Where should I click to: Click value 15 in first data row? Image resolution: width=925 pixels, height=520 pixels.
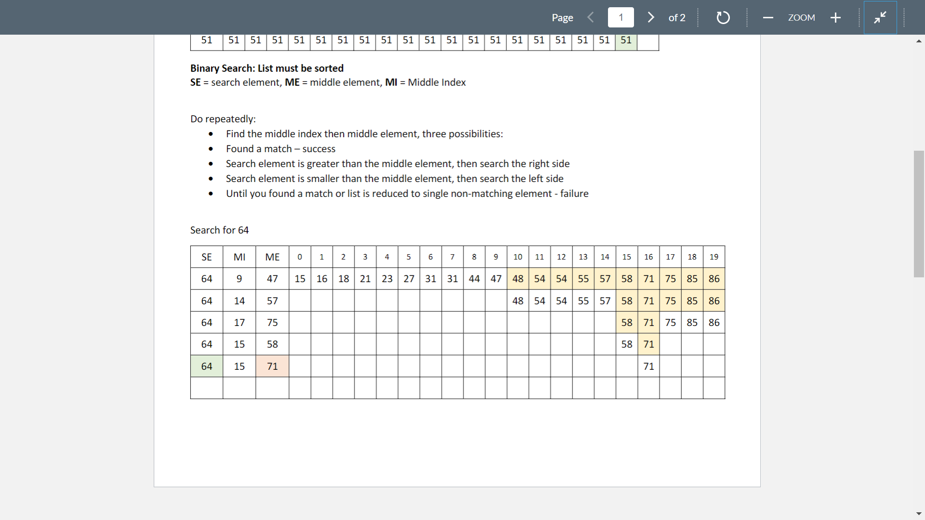click(x=300, y=279)
